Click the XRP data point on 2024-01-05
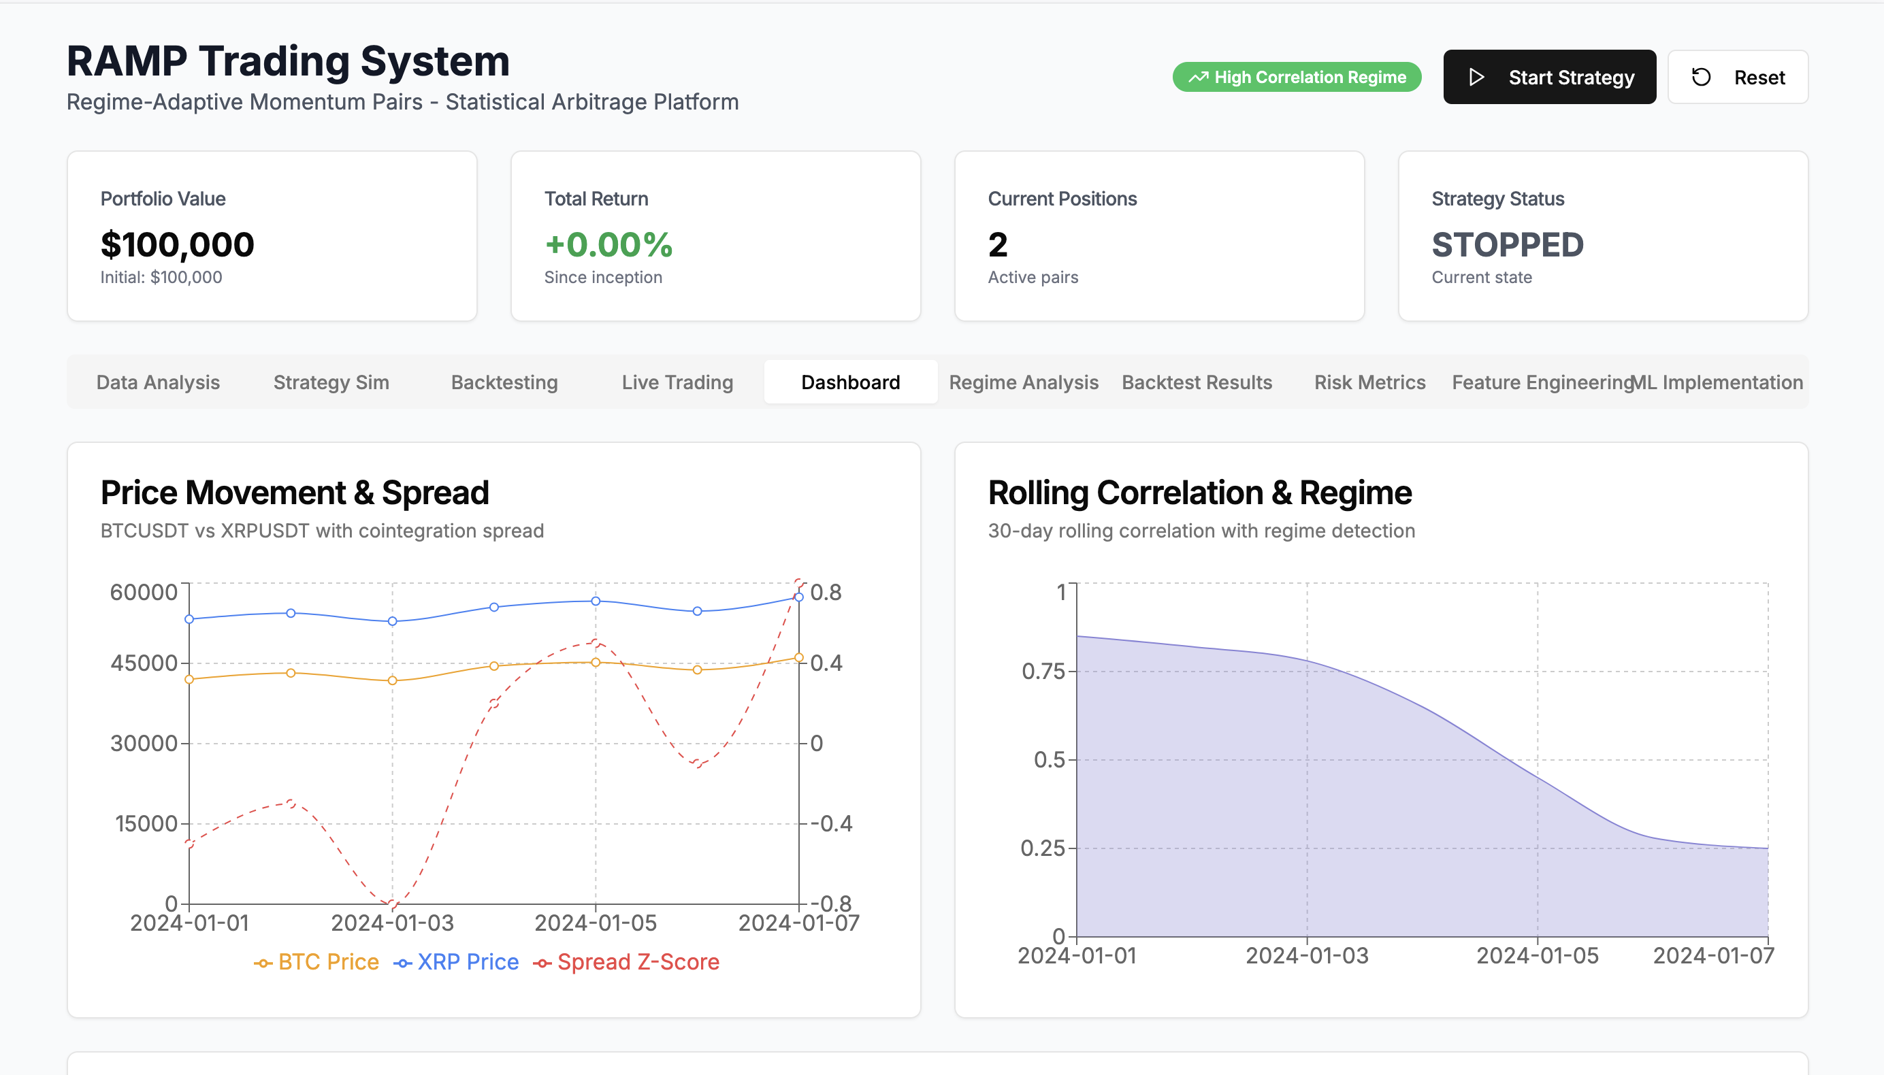The image size is (1884, 1075). [x=596, y=601]
